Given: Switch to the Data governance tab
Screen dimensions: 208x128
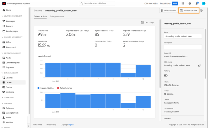Looking at the screenshot, I should 57,16.
